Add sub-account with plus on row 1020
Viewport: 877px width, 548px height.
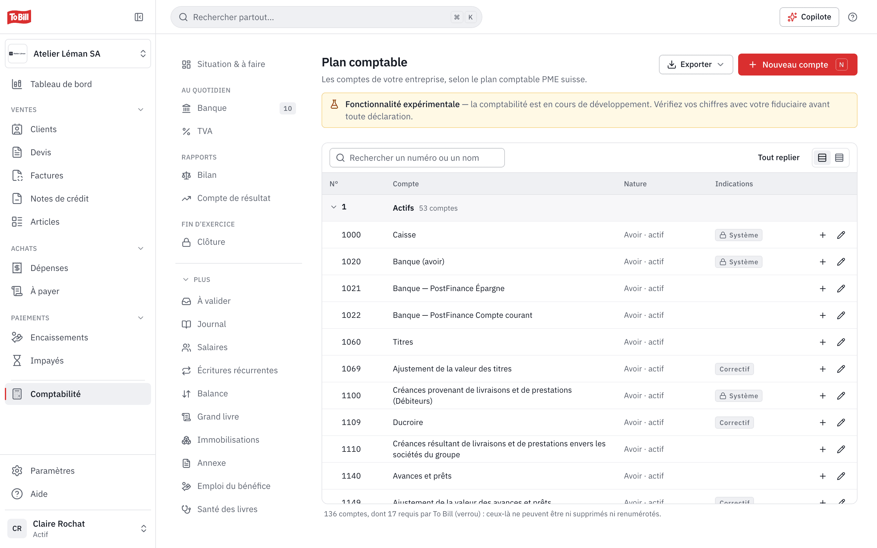pos(822,262)
